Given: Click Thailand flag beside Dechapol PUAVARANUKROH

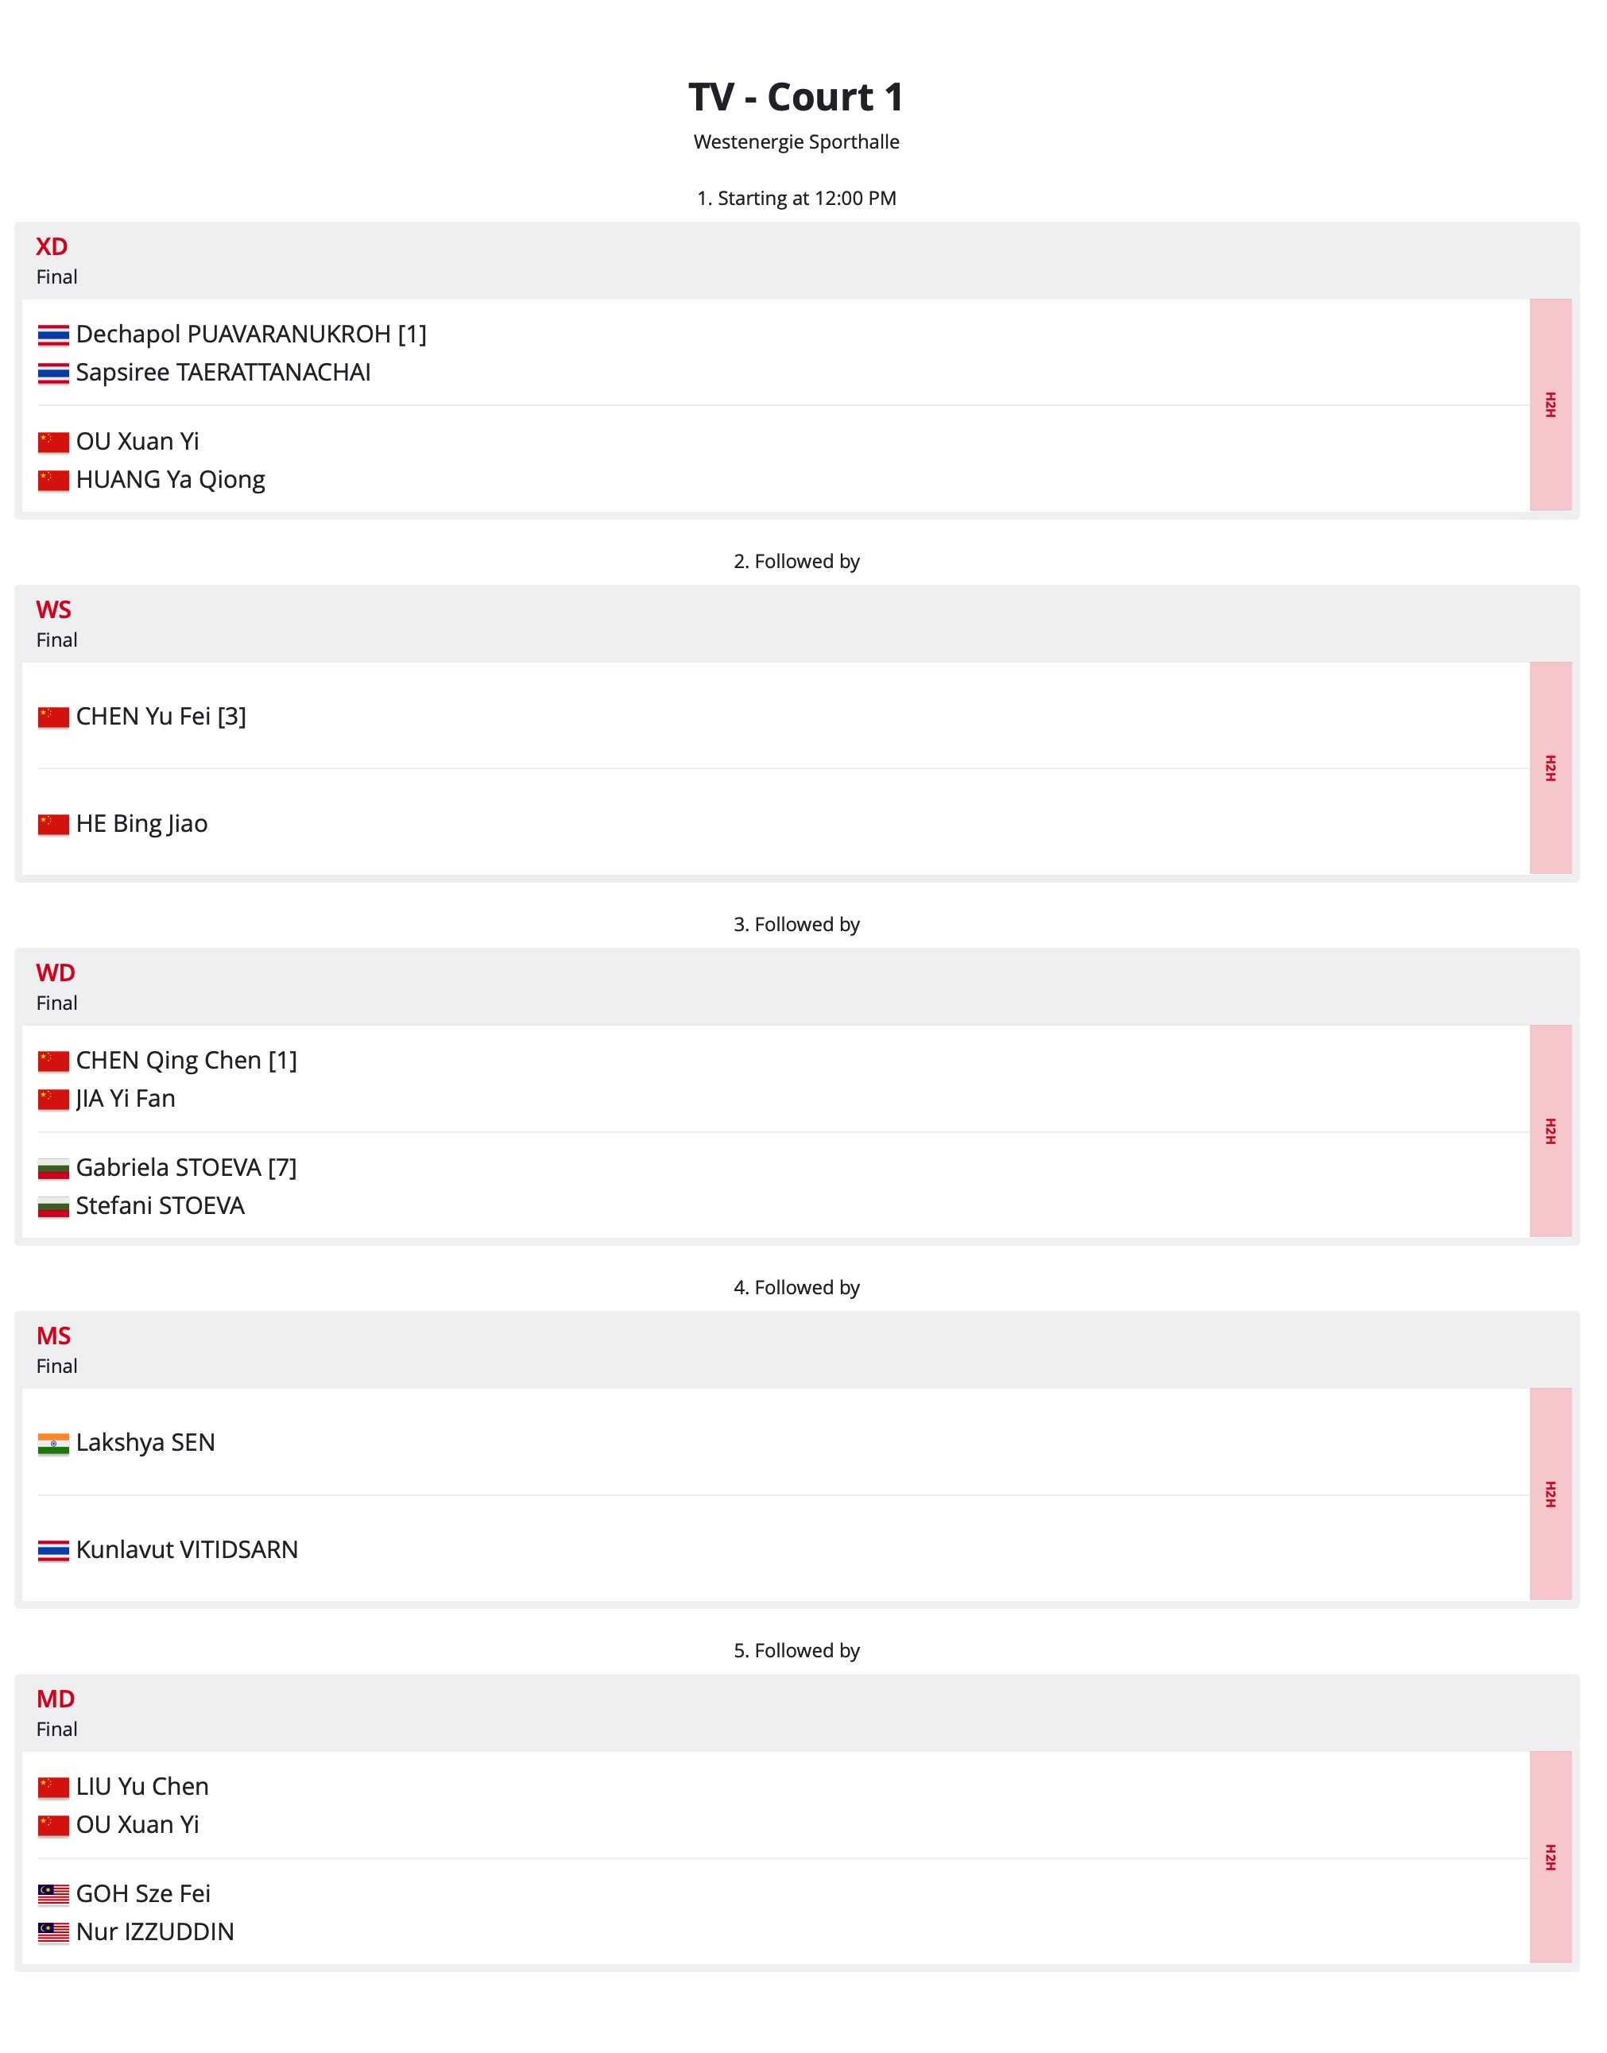Looking at the screenshot, I should pyautogui.click(x=53, y=334).
